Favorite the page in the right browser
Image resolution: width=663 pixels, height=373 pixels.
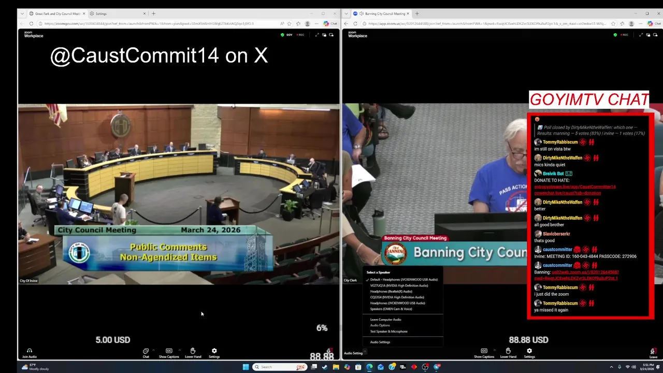coord(613,23)
